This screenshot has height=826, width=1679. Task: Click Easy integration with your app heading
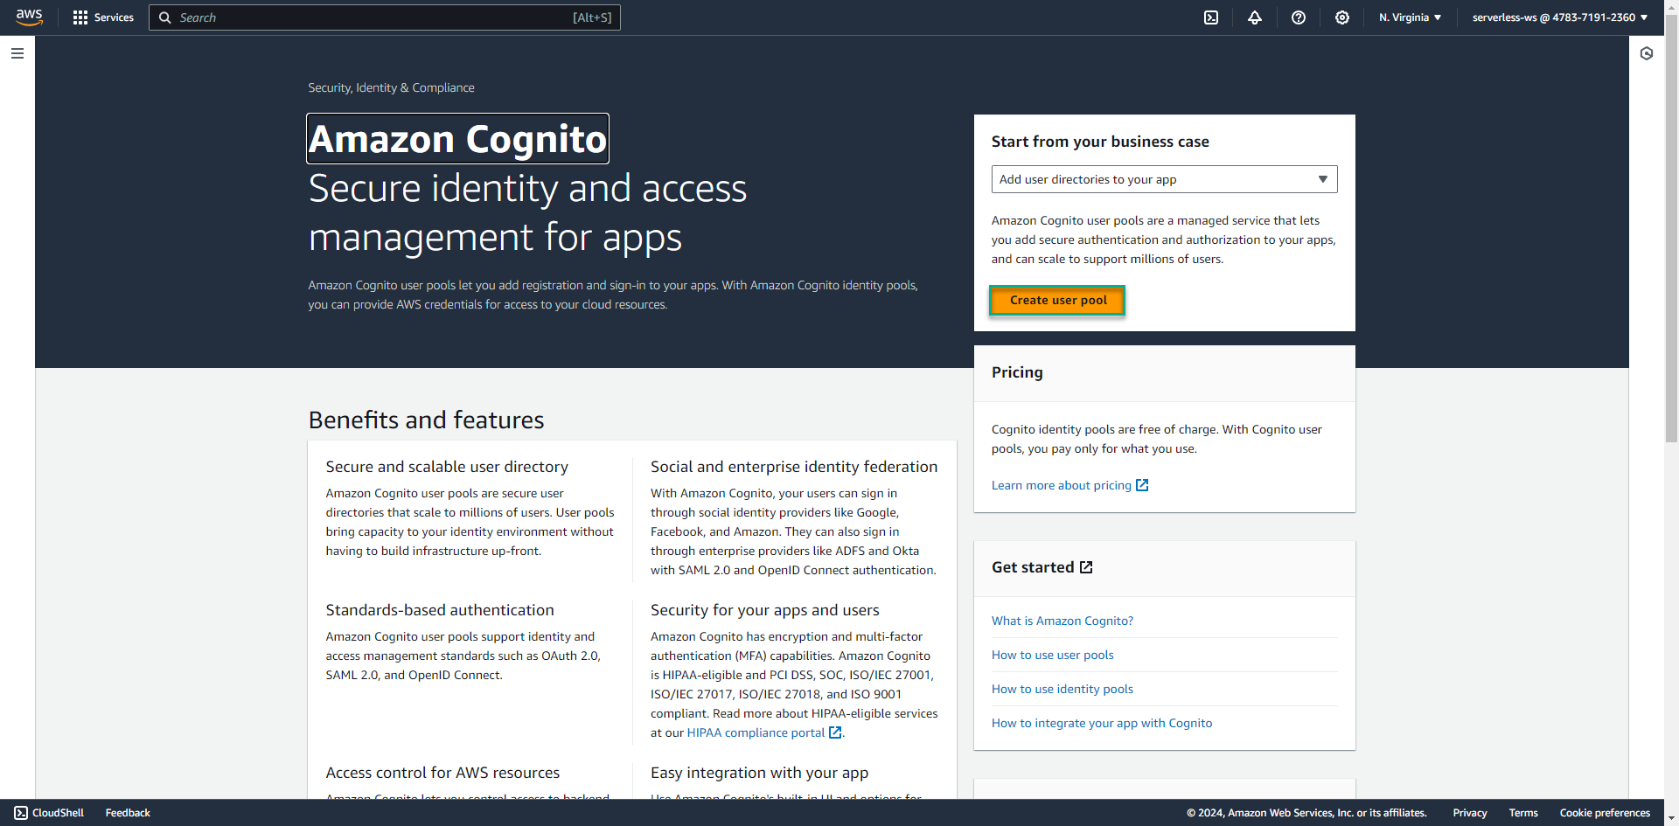(x=759, y=773)
